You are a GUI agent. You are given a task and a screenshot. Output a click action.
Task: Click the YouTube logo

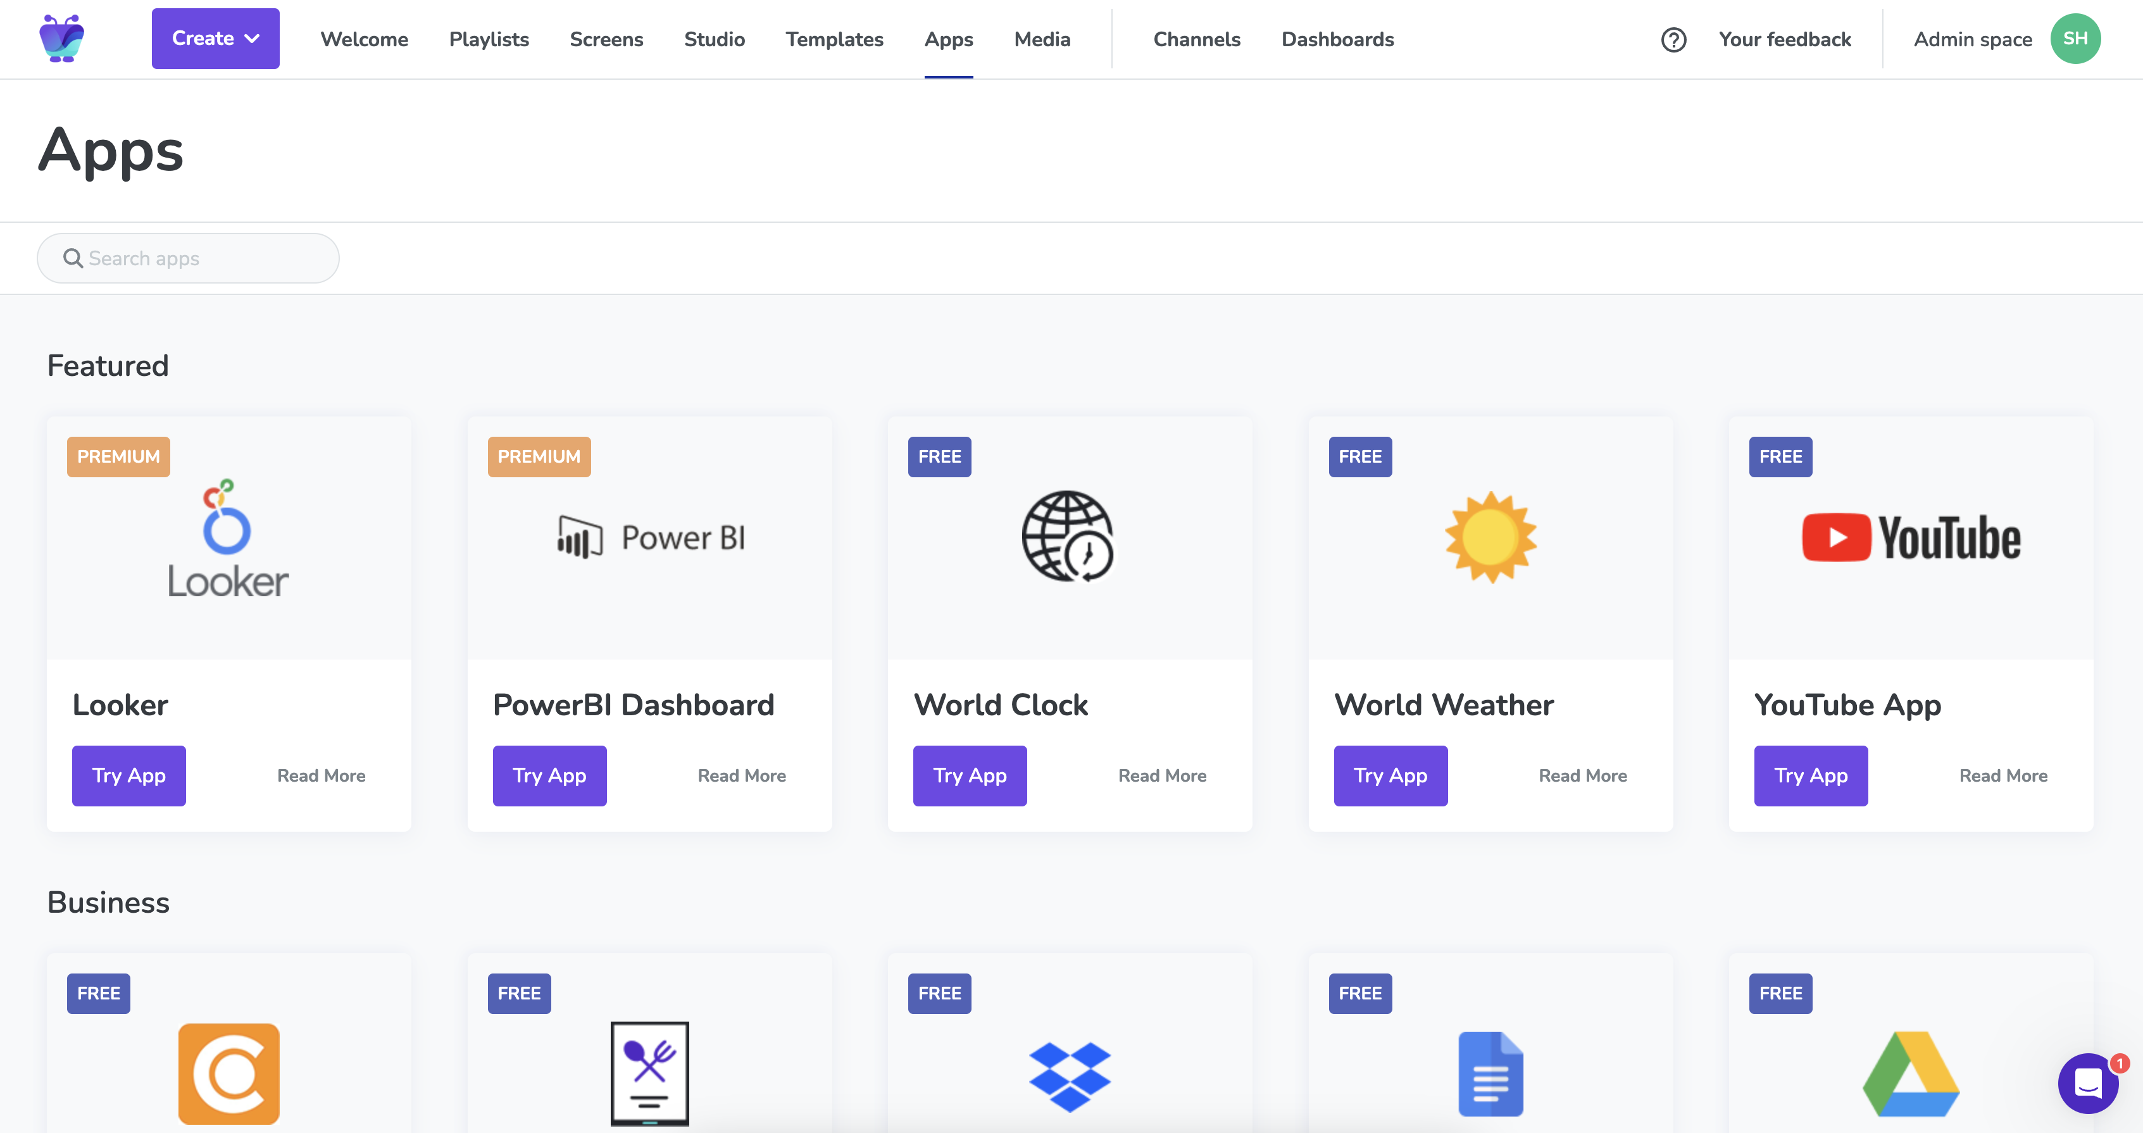point(1911,537)
